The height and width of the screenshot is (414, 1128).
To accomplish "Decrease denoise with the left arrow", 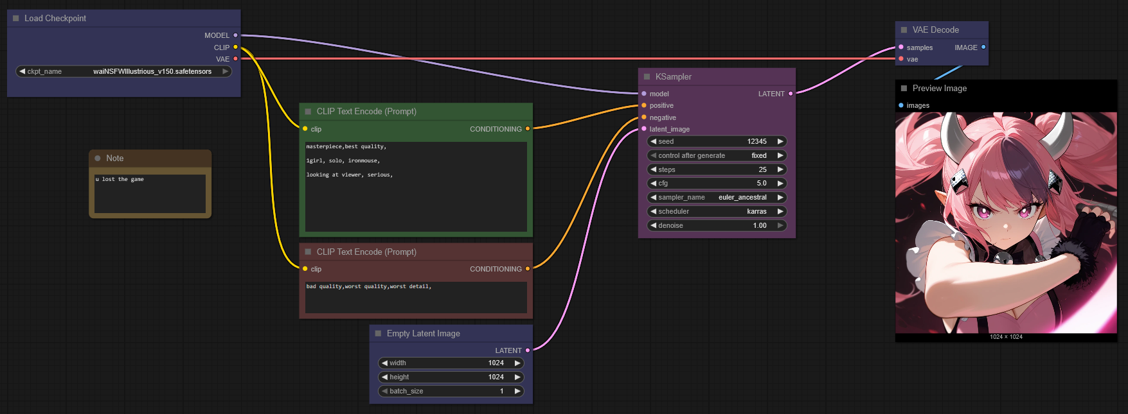I will tap(653, 225).
